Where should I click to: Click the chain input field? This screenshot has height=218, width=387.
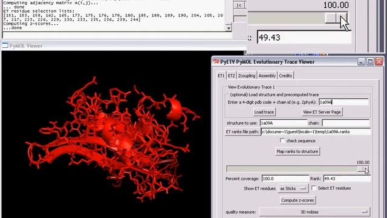pos(345,123)
